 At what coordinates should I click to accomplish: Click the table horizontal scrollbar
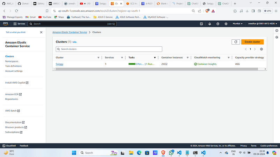pos(157,69)
